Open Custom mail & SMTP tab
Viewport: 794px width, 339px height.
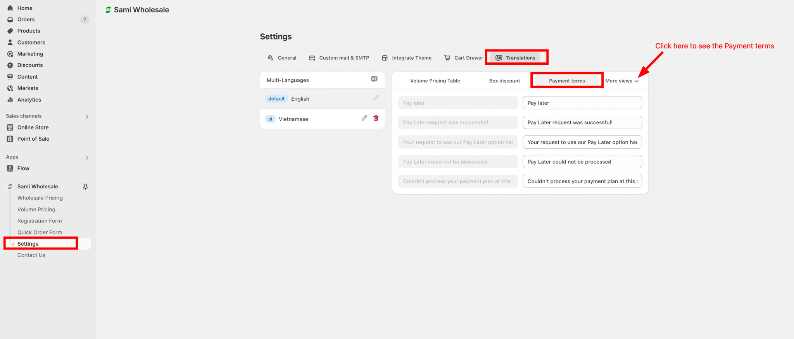[339, 58]
